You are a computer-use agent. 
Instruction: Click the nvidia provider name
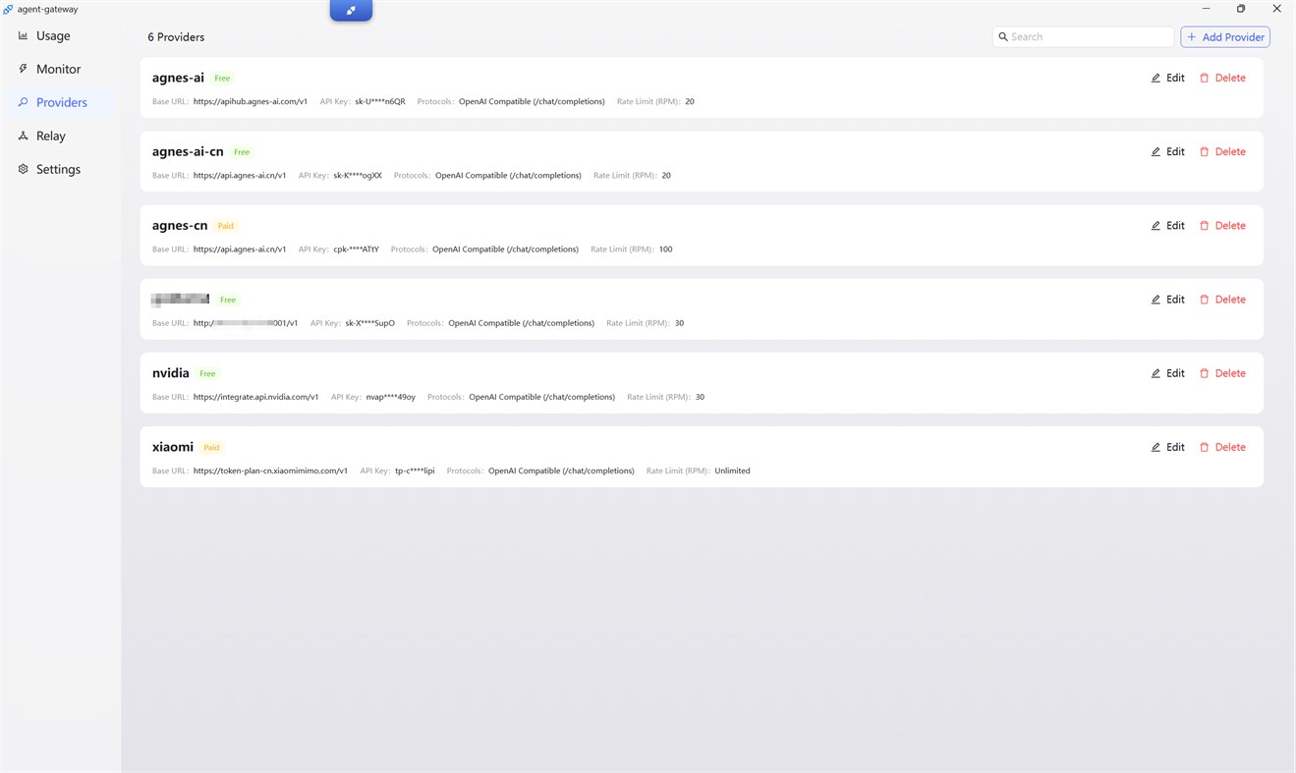click(171, 373)
